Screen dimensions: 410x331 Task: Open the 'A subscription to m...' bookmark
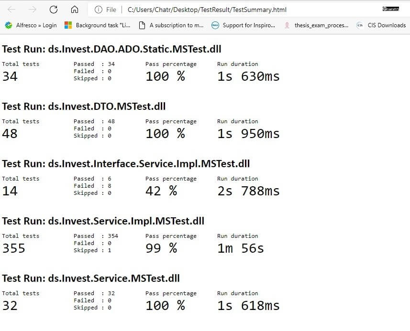point(171,25)
